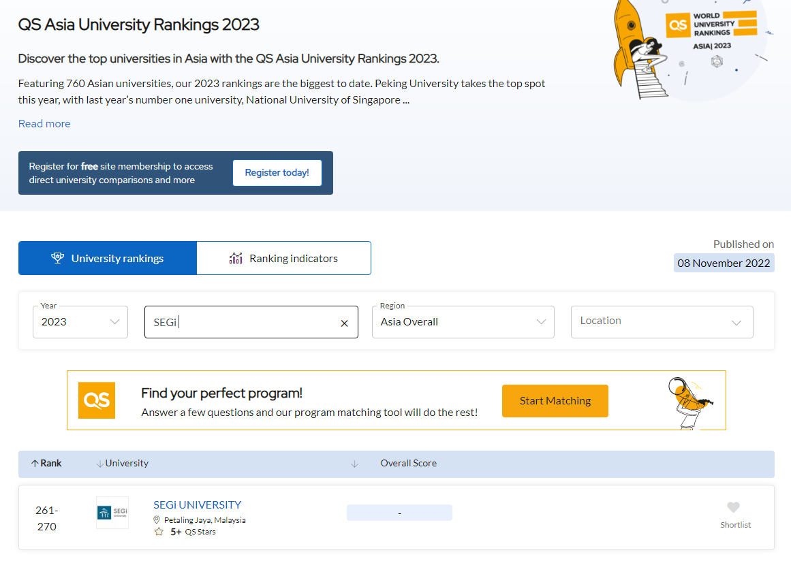Switch to the Ranking indicators tab
The height and width of the screenshot is (561, 791).
[x=284, y=258]
